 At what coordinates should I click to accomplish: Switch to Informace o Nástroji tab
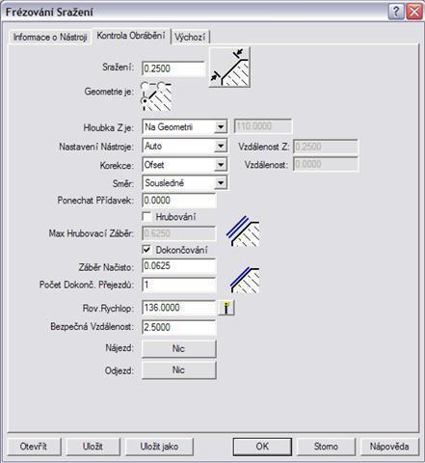(x=50, y=38)
